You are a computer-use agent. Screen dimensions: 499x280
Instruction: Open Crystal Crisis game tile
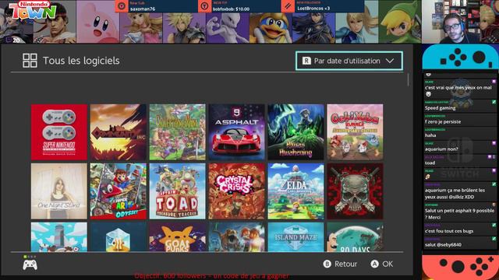236,191
